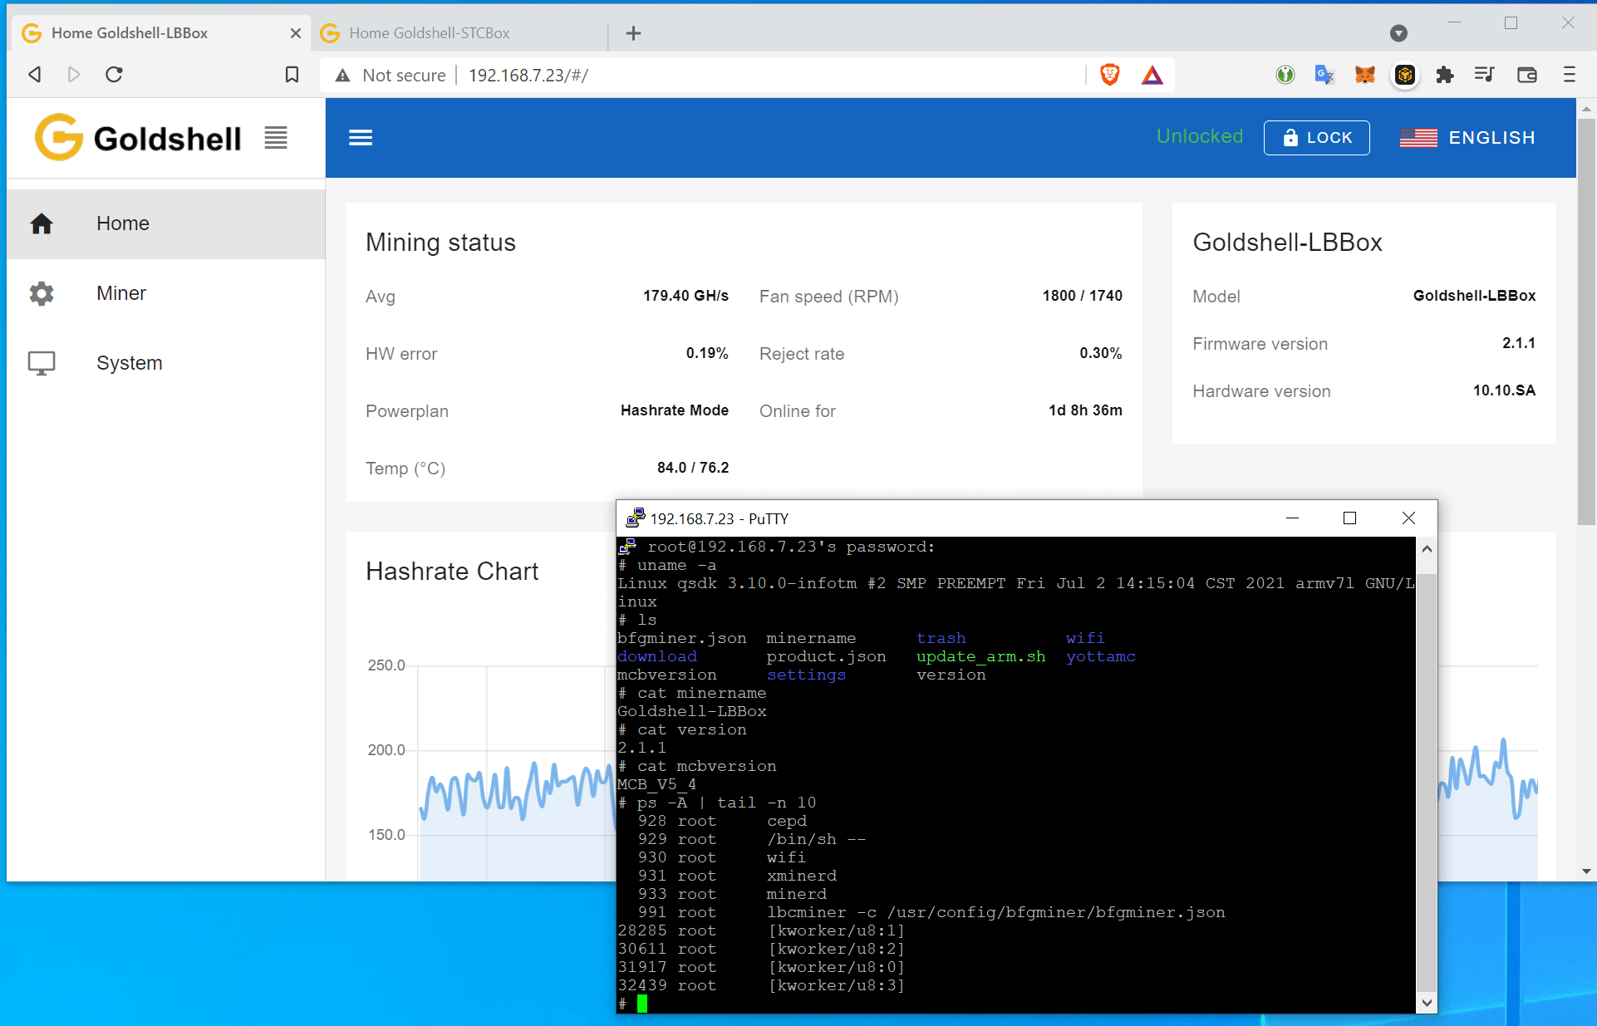Close the Home Goldshell-LBBox tab
The height and width of the screenshot is (1026, 1597).
[295, 33]
